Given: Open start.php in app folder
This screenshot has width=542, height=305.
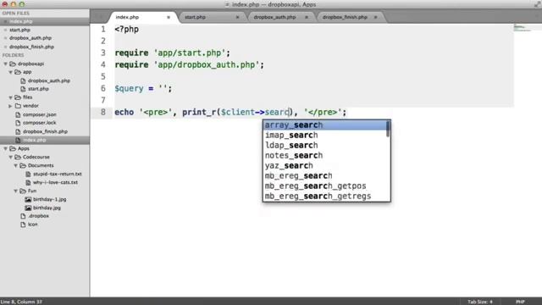Looking at the screenshot, I should [38, 89].
